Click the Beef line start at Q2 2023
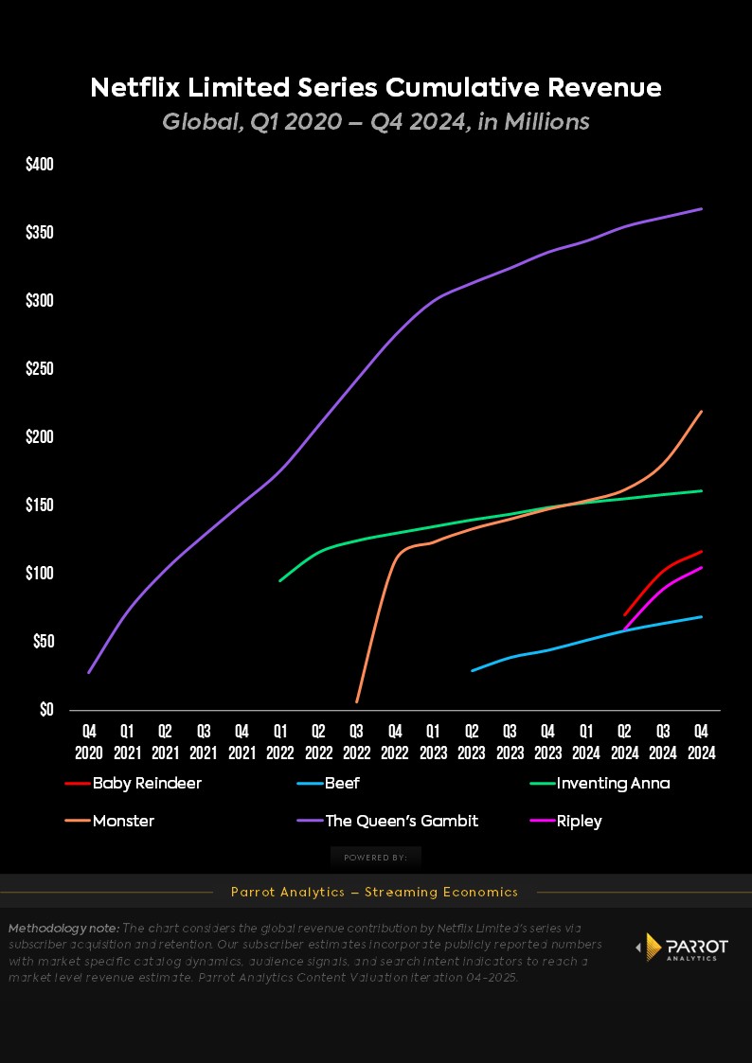This screenshot has height=1063, width=752. click(x=472, y=670)
